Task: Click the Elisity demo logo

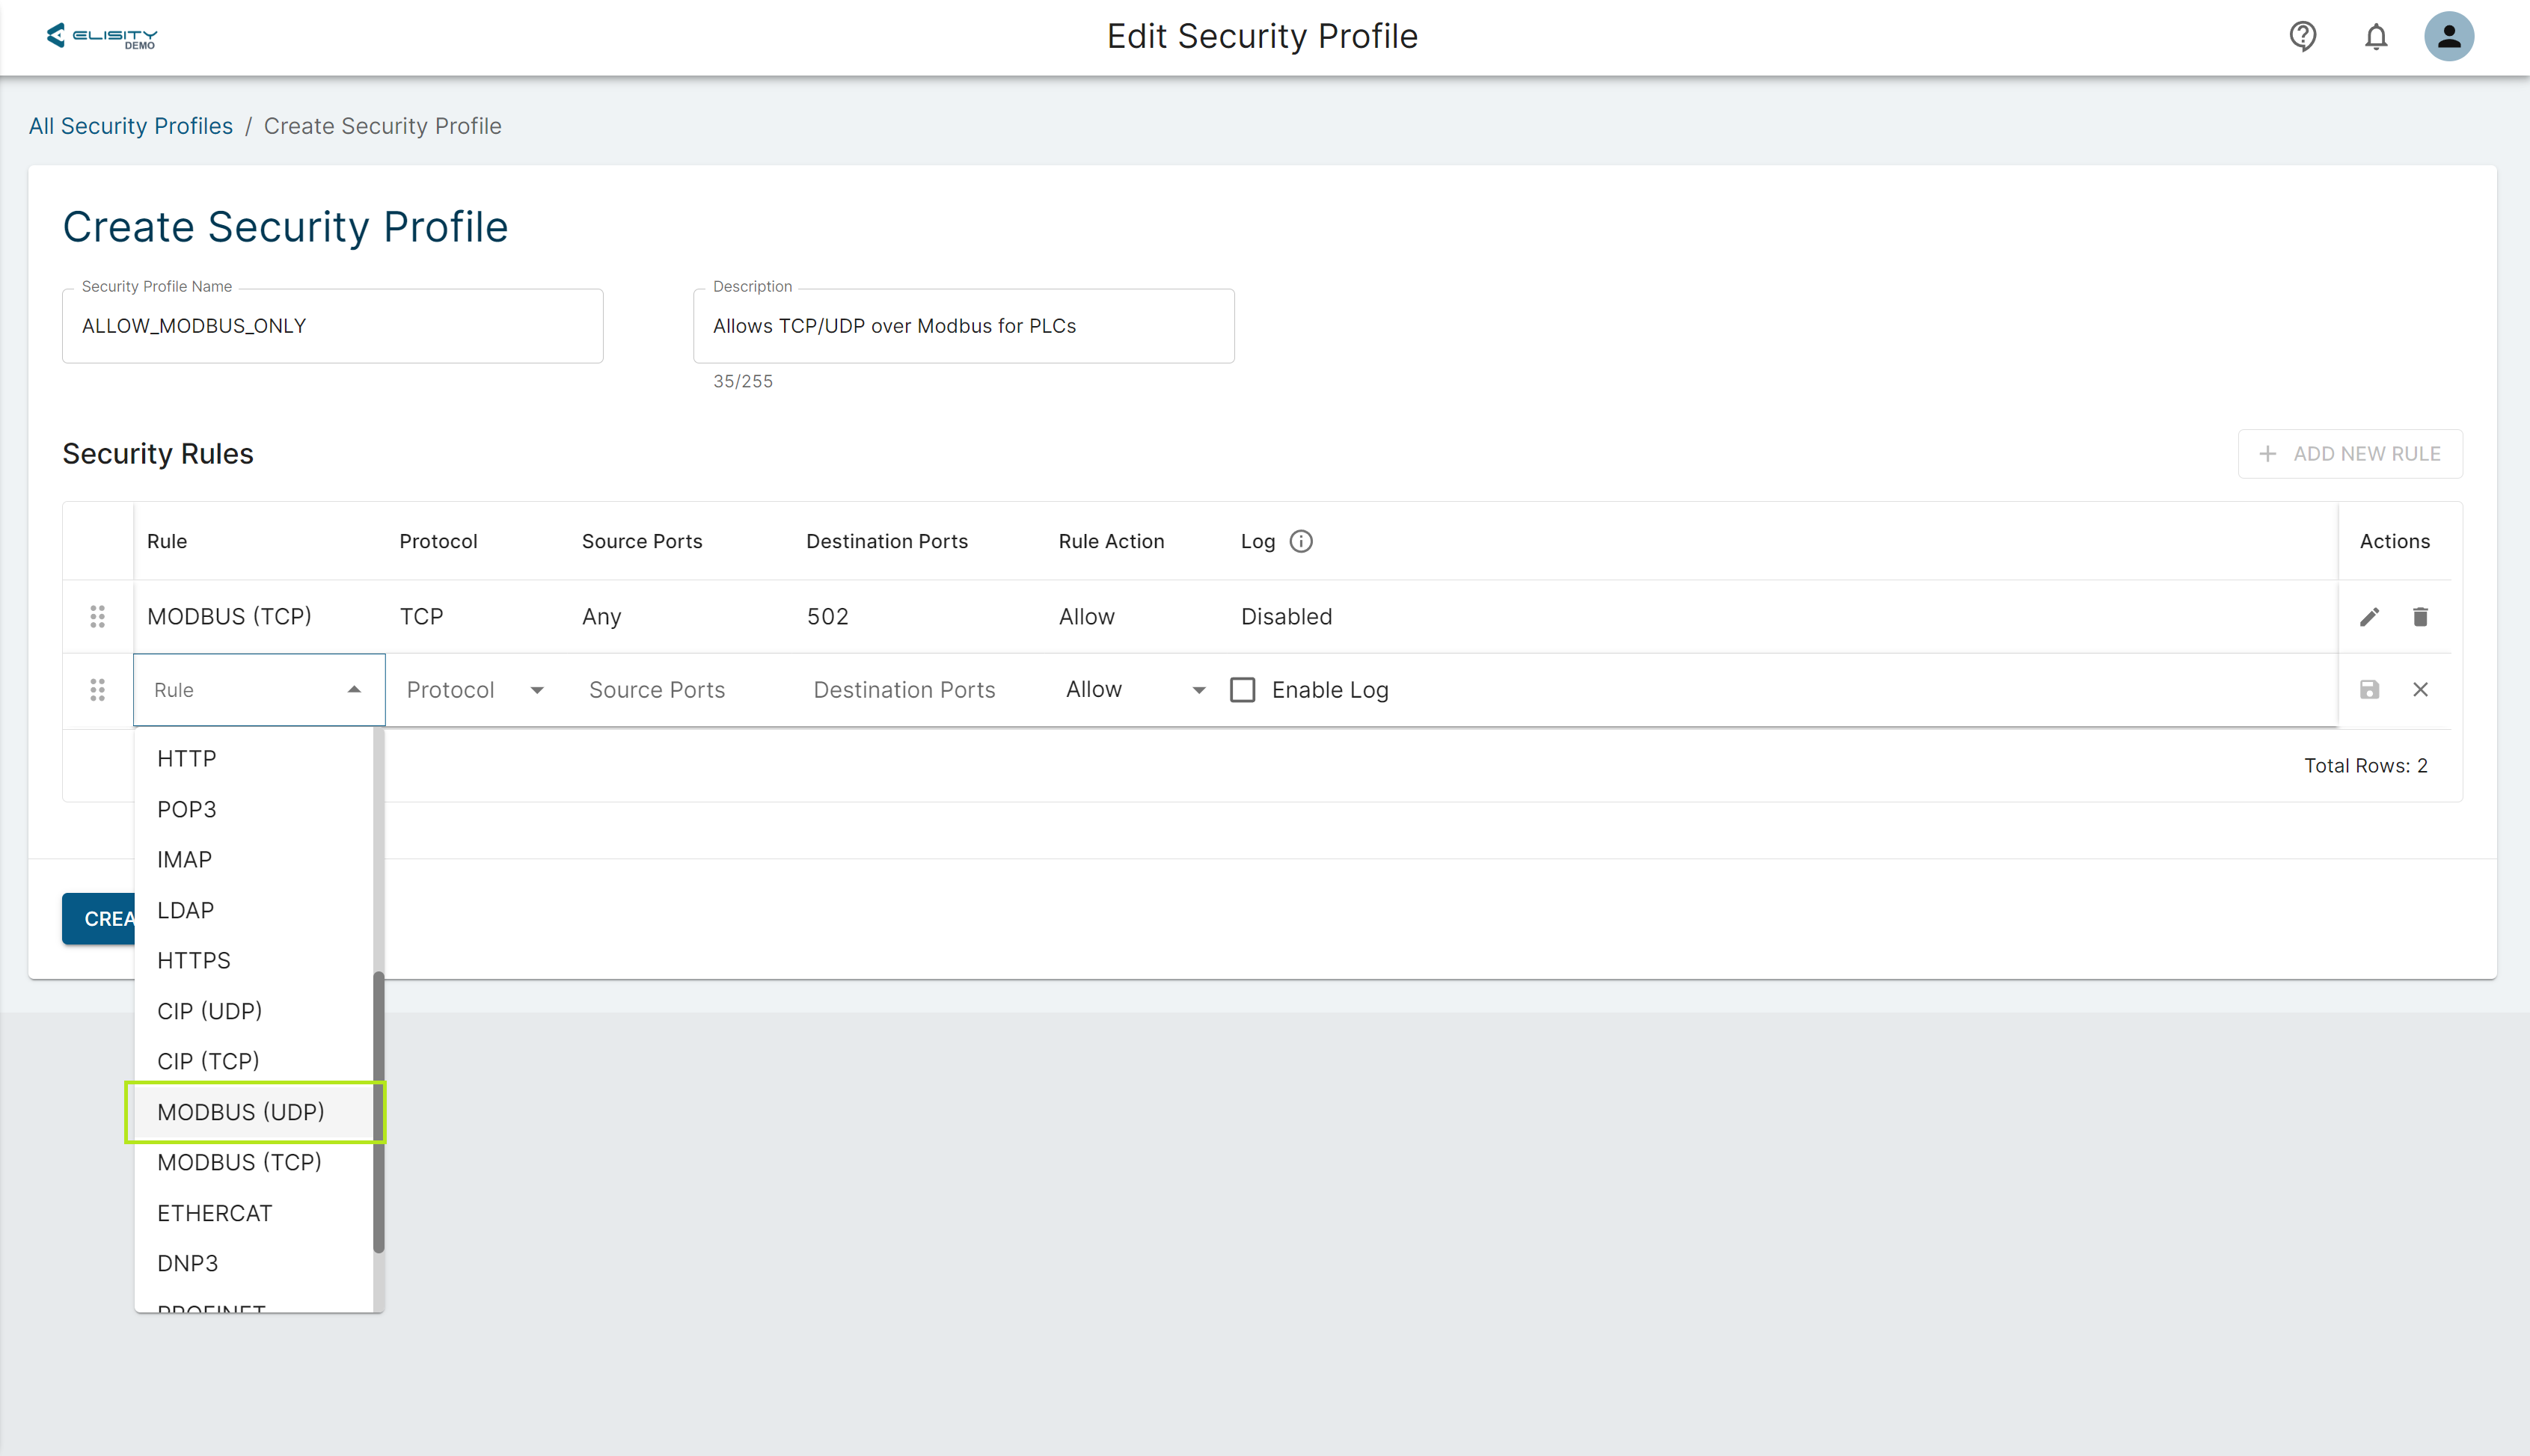Action: pyautogui.click(x=102, y=37)
